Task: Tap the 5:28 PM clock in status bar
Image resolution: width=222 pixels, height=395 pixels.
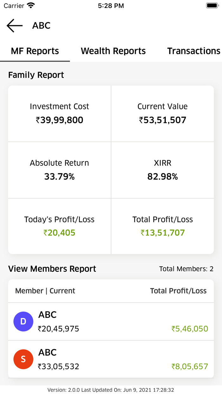Action: coord(111,5)
